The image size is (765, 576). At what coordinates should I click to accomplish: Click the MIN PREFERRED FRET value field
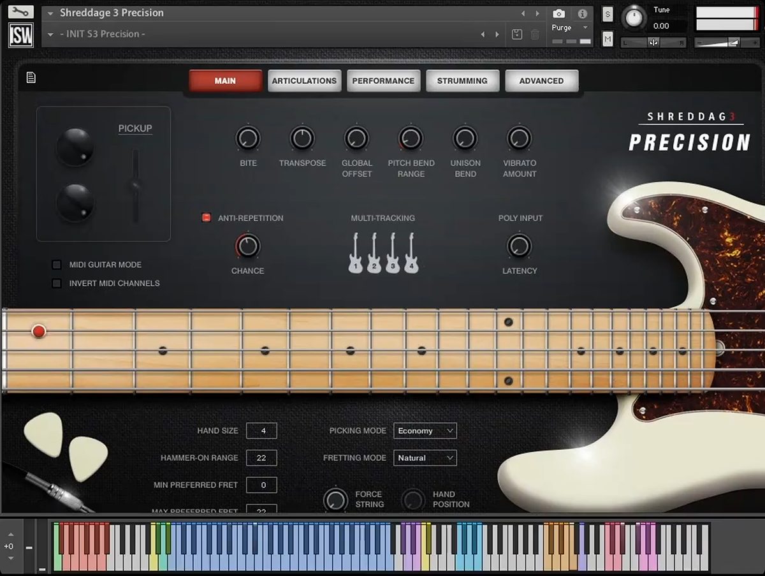coord(261,485)
